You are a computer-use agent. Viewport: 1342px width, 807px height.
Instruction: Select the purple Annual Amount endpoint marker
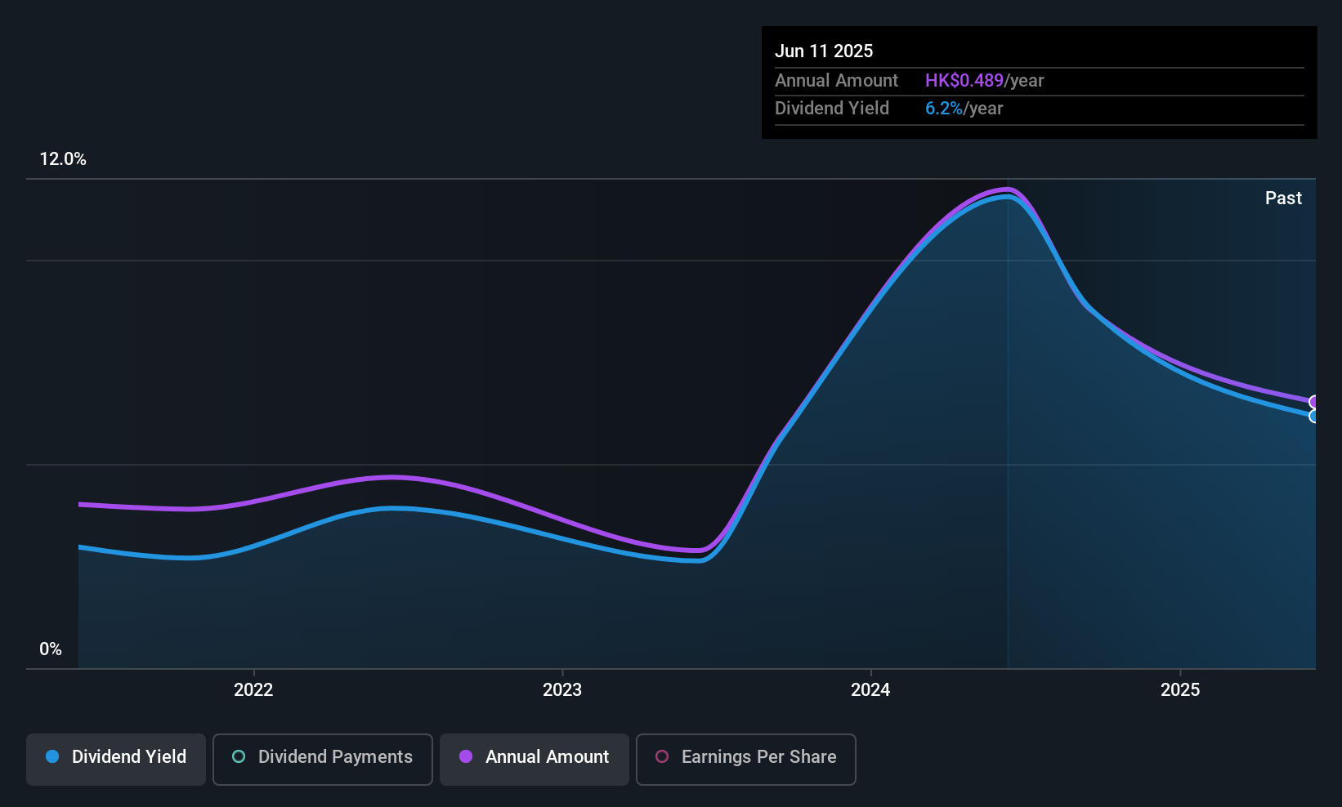tap(1314, 402)
